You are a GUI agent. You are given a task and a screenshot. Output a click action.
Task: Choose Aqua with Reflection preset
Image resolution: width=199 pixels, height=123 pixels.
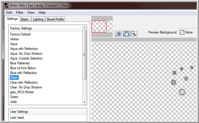(24, 49)
